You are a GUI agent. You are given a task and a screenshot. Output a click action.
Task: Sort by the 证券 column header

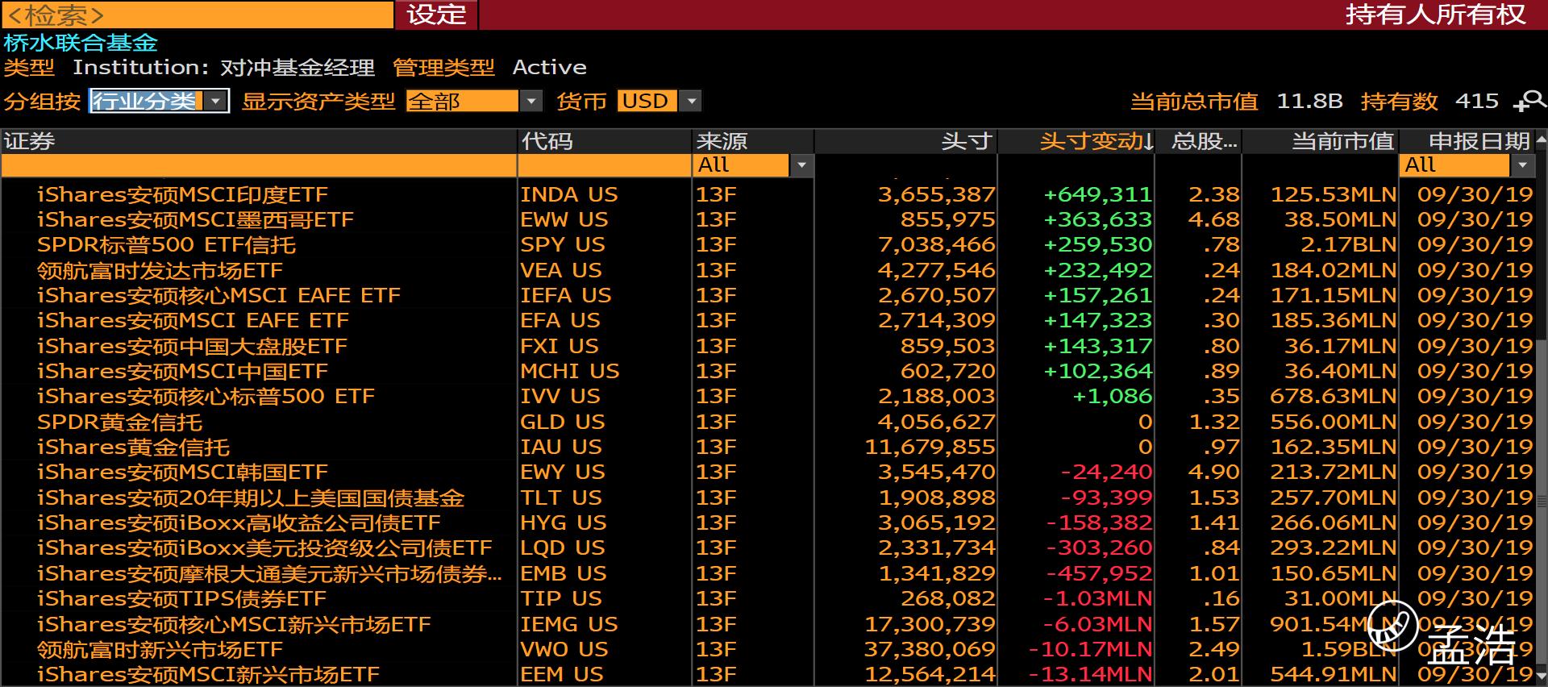[258, 141]
